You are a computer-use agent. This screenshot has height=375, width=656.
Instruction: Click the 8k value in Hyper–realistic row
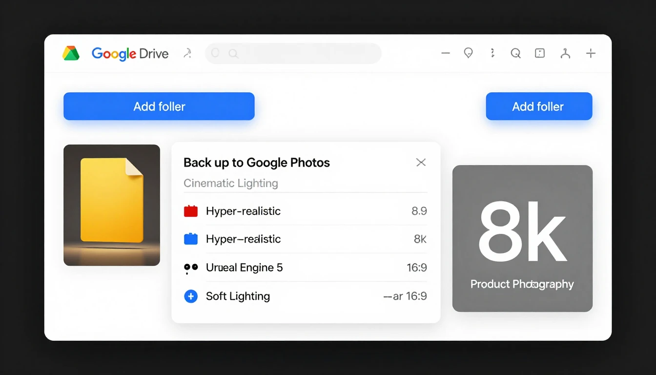420,239
